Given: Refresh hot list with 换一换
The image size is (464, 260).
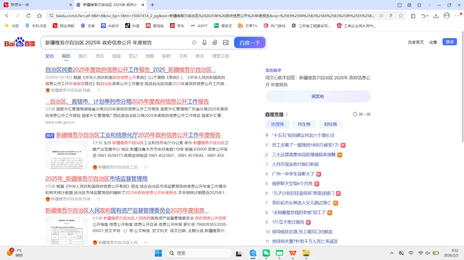Looking at the screenshot, I should 362,114.
